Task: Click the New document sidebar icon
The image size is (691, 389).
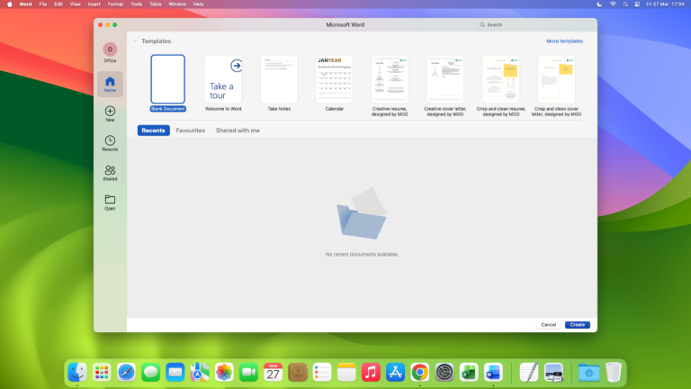Action: (x=110, y=113)
